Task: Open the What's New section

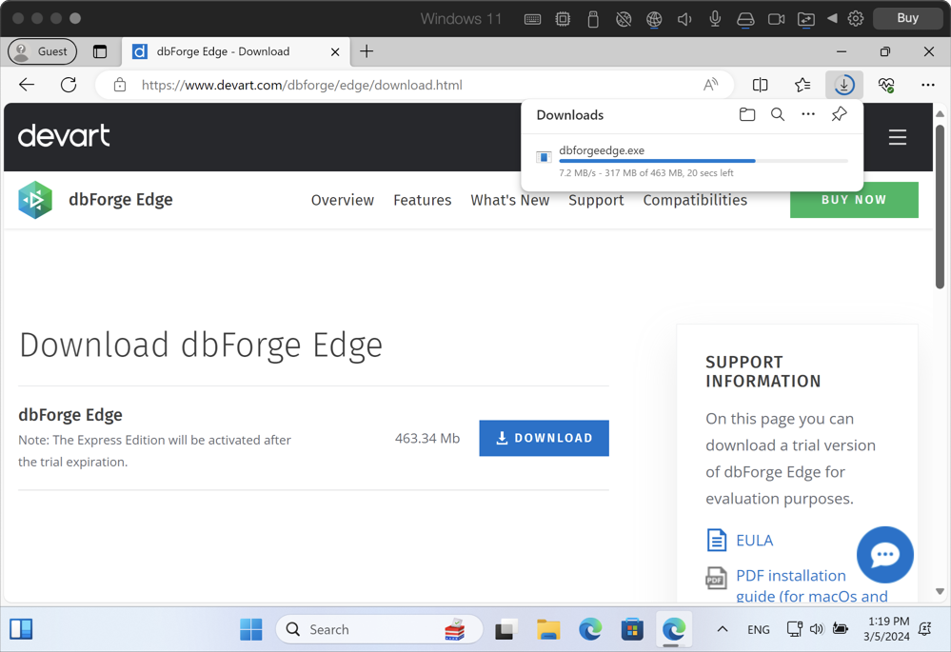Action: coord(509,200)
